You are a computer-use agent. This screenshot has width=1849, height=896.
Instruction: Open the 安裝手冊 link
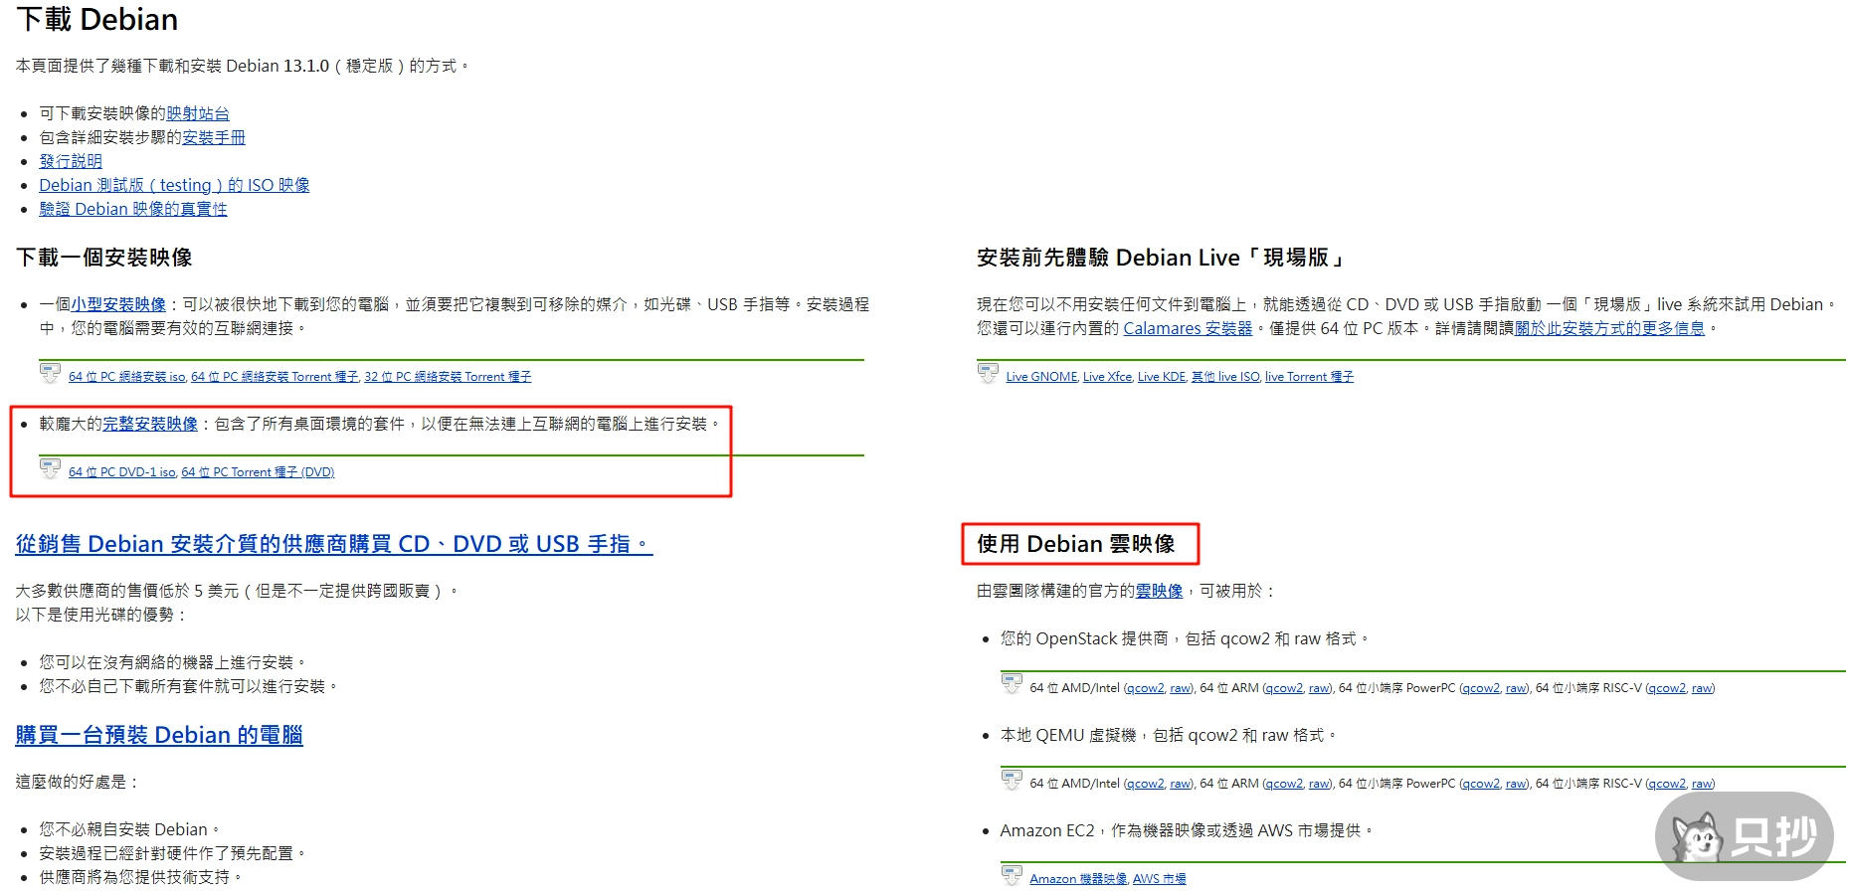(212, 137)
